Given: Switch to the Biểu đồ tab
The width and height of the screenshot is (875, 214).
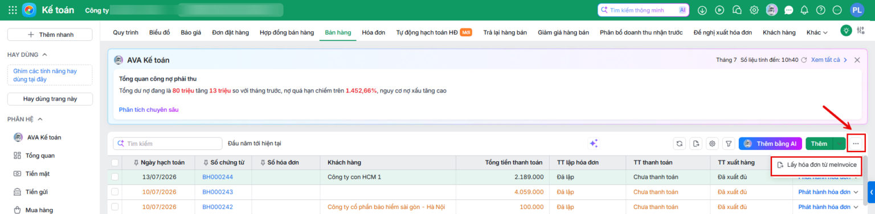Looking at the screenshot, I should pos(160,32).
